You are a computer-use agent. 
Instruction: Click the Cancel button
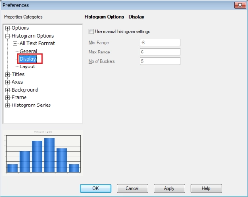pos(132,188)
